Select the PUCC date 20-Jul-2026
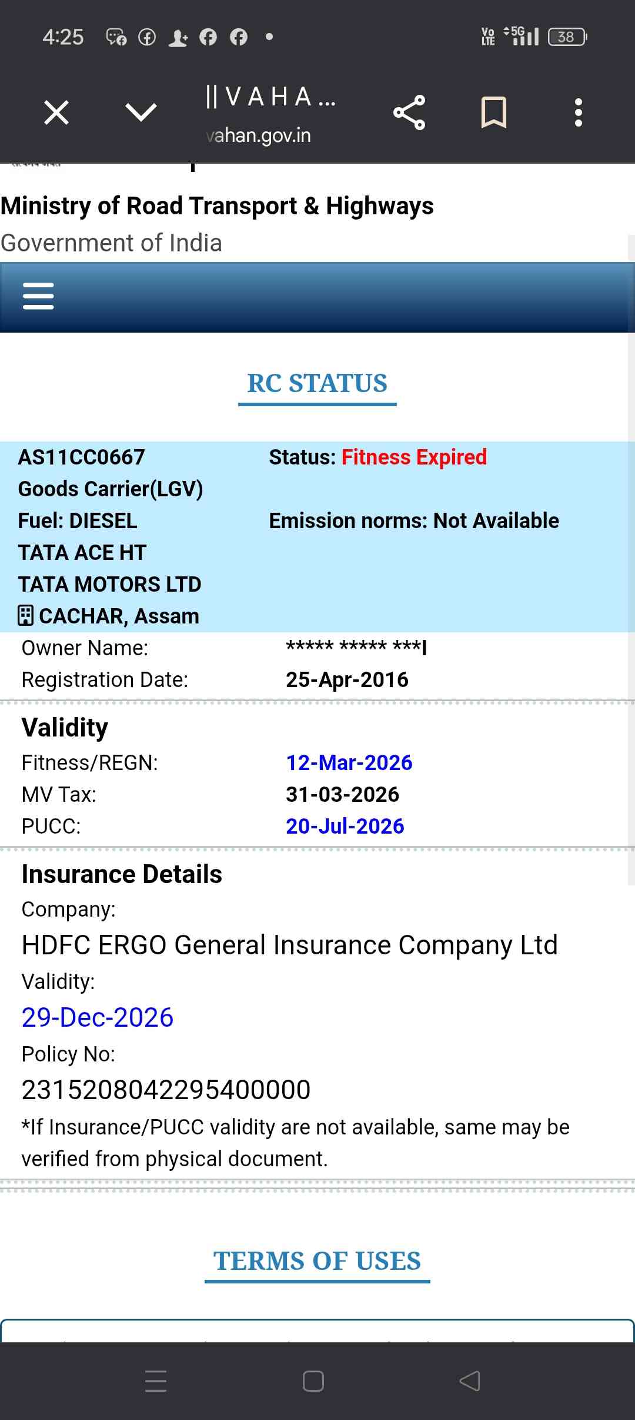 click(x=345, y=827)
